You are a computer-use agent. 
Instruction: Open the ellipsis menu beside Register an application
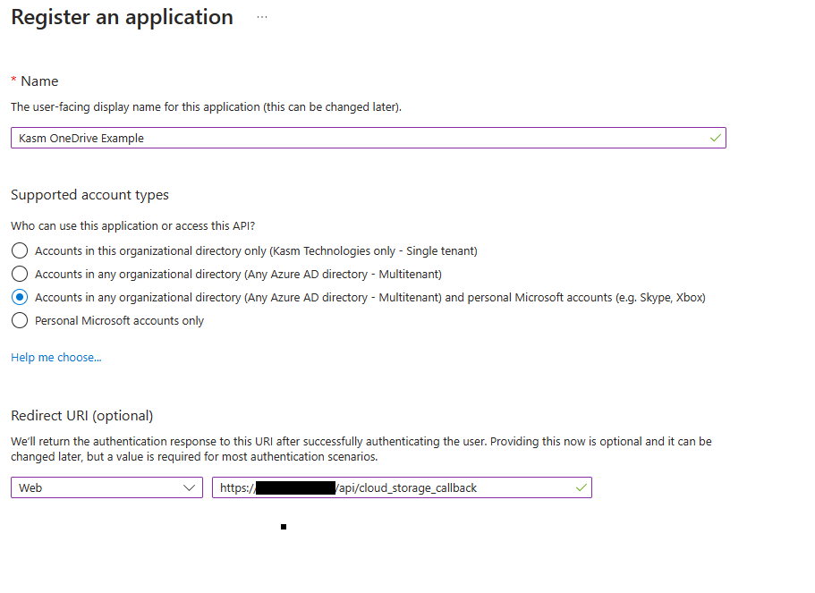(x=262, y=17)
